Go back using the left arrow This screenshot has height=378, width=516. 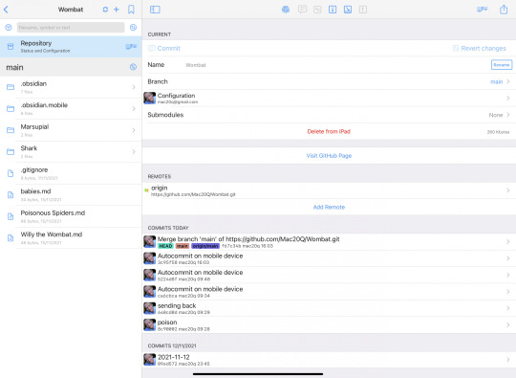(x=6, y=10)
